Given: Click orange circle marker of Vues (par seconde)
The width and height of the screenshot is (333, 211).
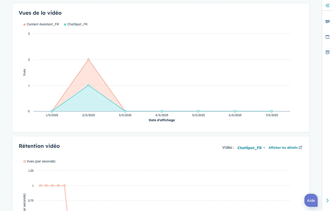Looking at the screenshot, I should [x=24, y=161].
